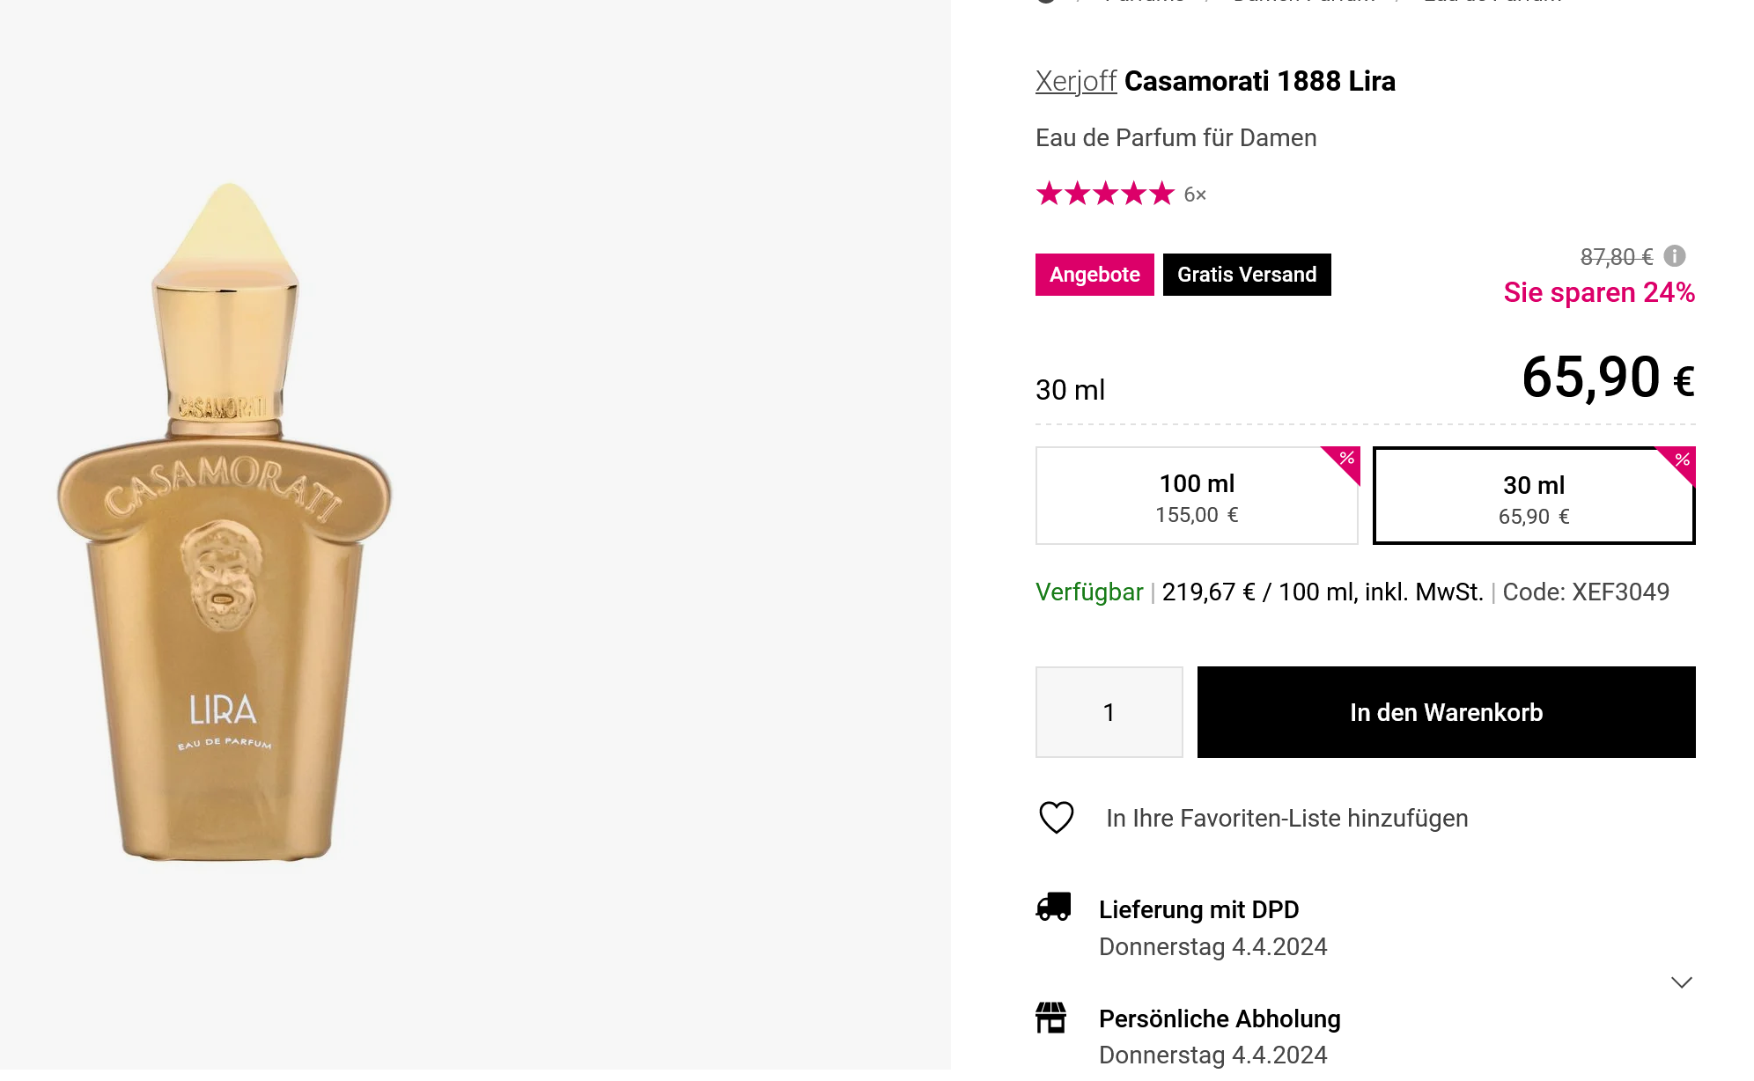Expand delivery options with the chevron arrow
Screen dimensions: 1754x1081
click(1681, 982)
